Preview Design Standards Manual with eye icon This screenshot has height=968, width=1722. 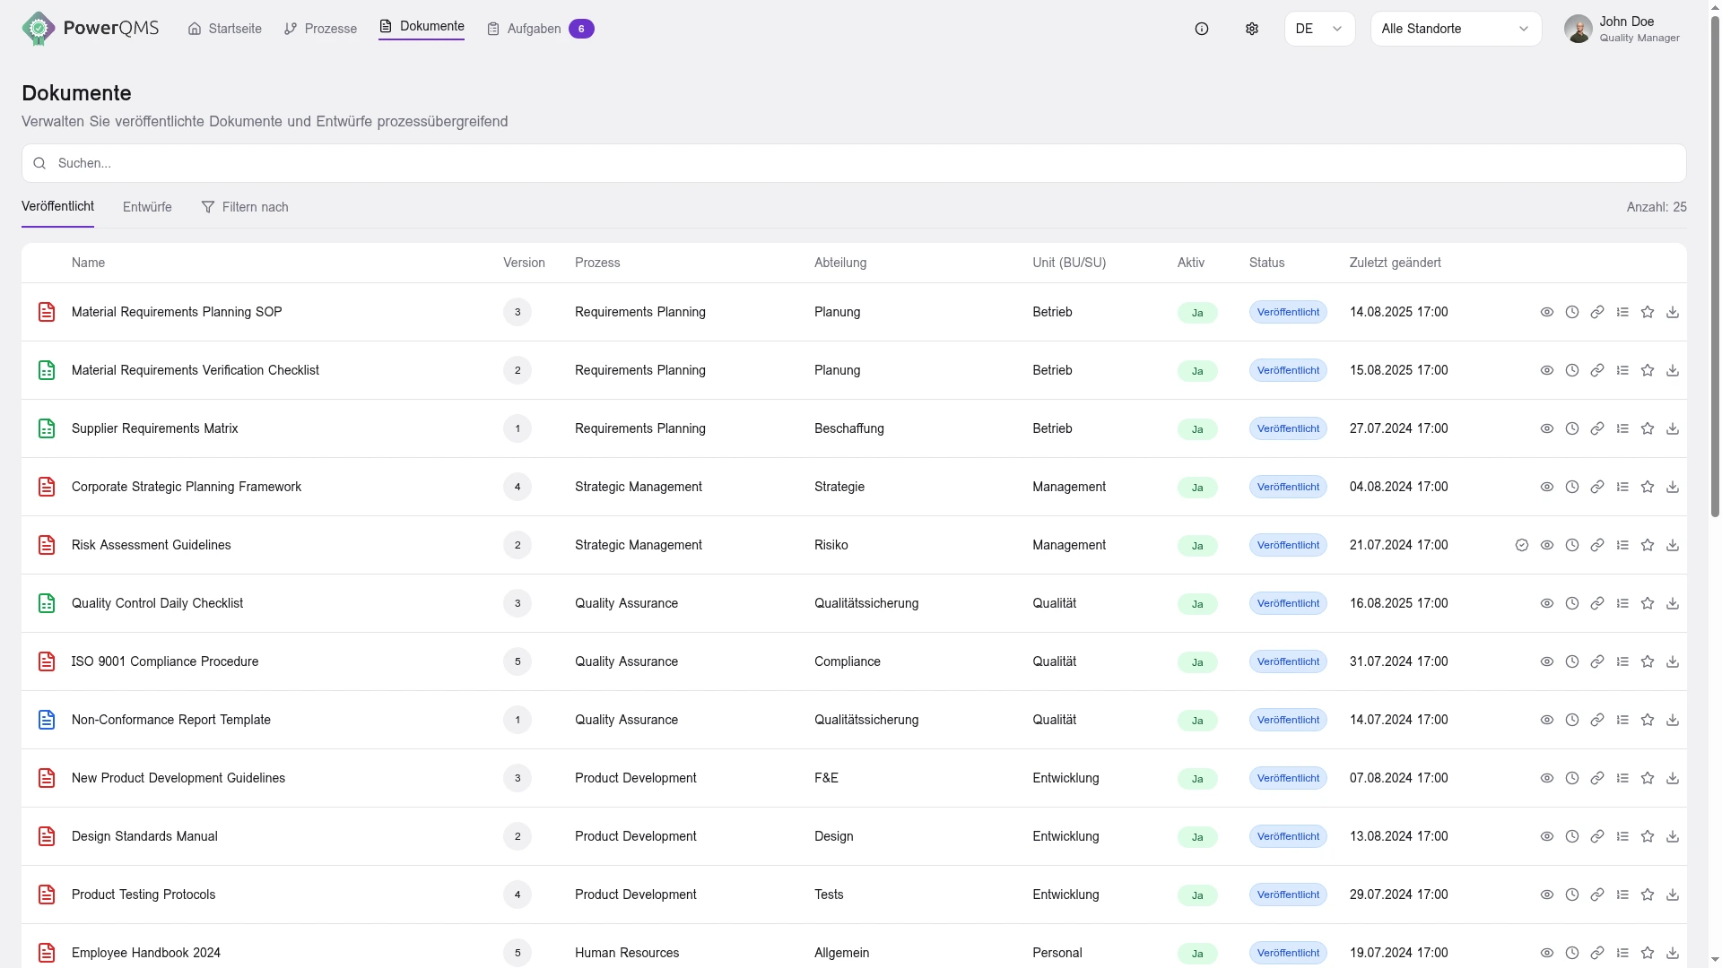(1547, 836)
